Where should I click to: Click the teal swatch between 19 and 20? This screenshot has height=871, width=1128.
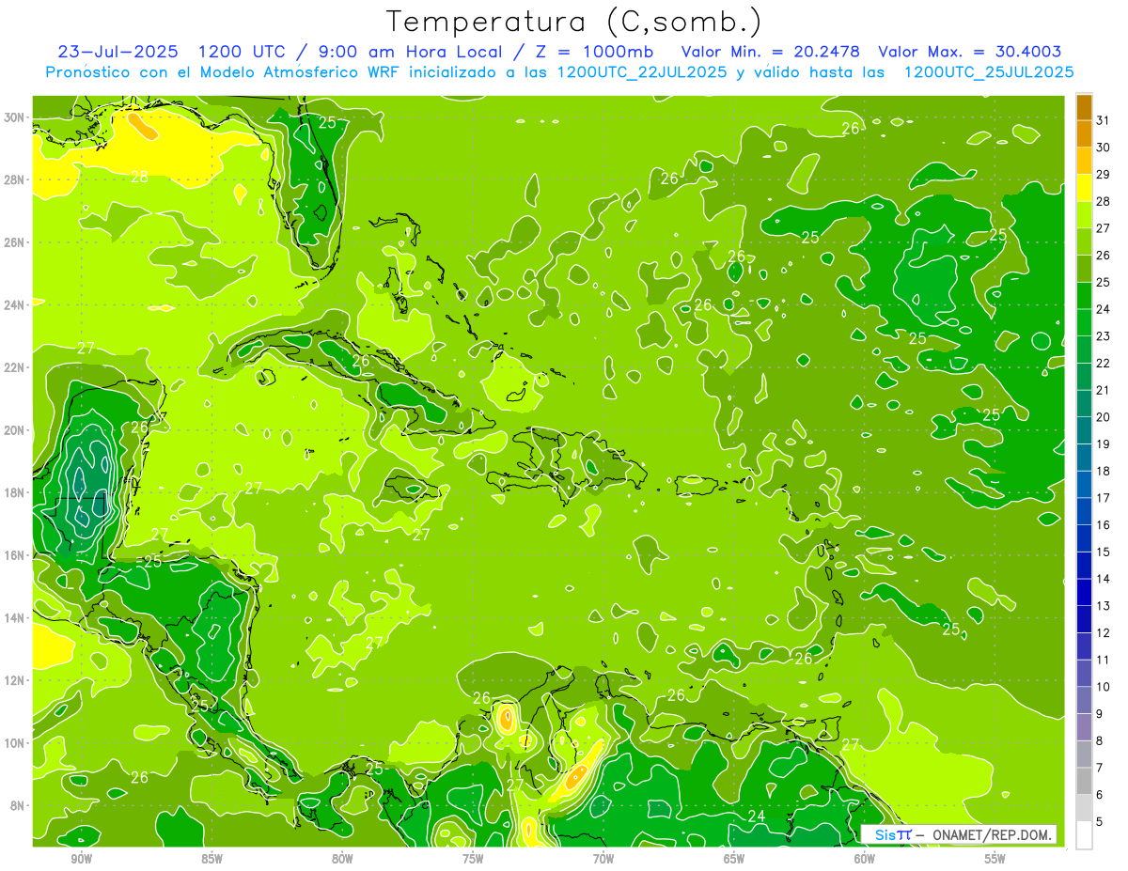1084,430
